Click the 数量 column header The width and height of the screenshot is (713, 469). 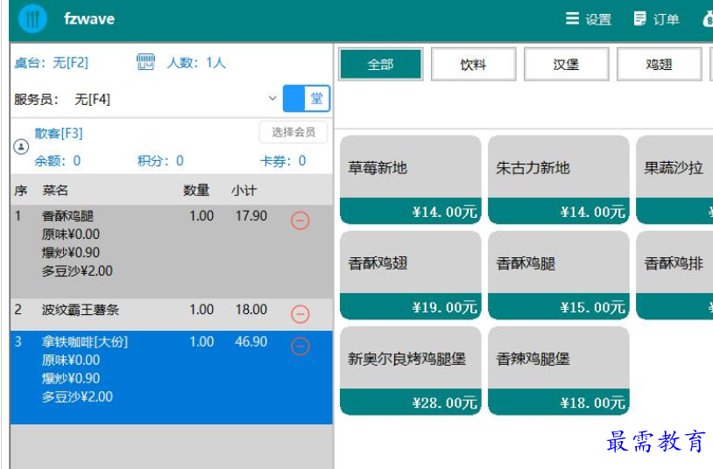196,190
